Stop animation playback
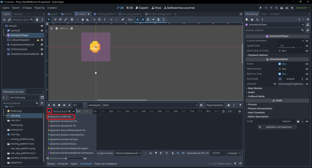The width and height of the screenshot is (312, 168). pos(59,105)
